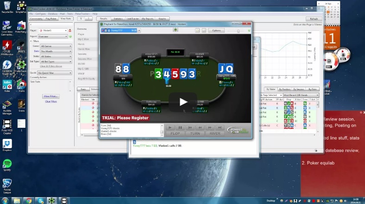This screenshot has height=204, width=365.
Task: Open the Stake filter dropdown
Action: (56, 56)
